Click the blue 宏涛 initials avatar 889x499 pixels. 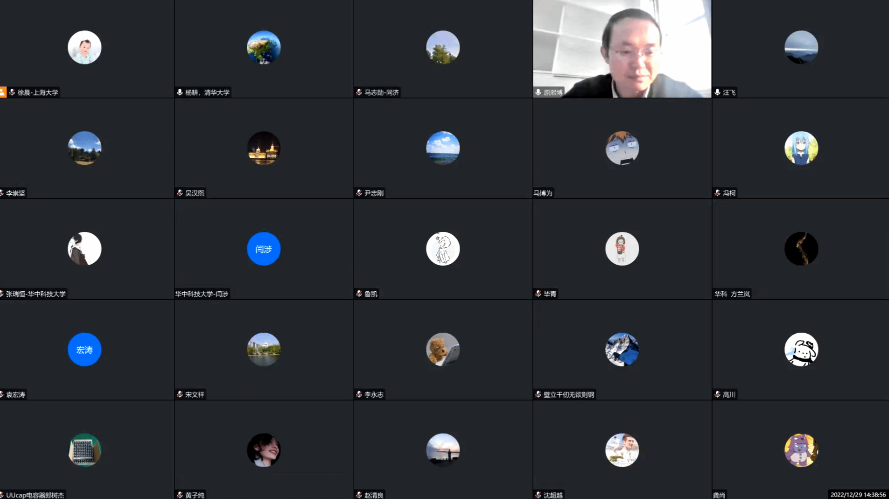pos(84,350)
